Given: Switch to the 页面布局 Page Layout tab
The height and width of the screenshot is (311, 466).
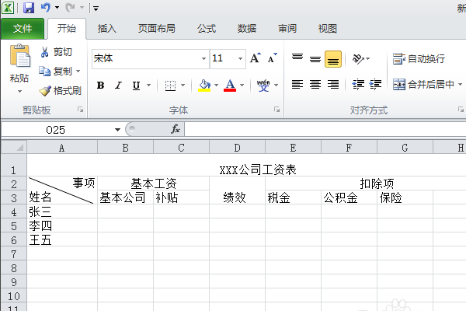Looking at the screenshot, I should [x=157, y=29].
